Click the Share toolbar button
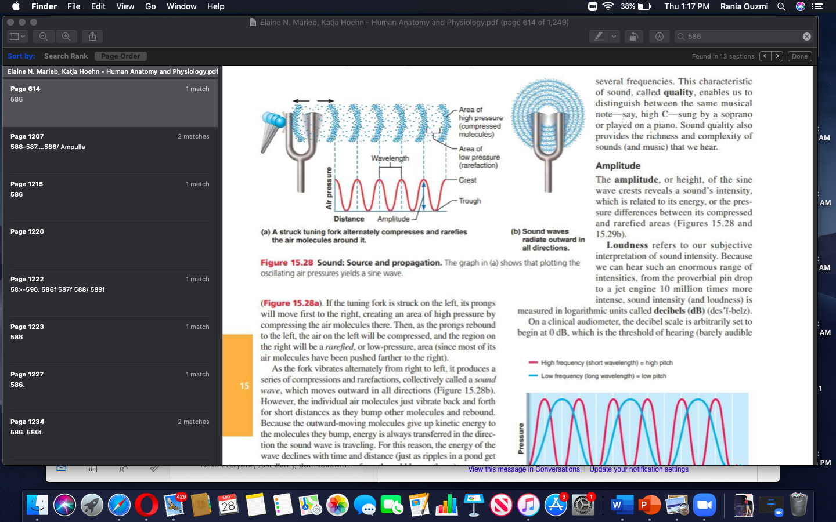This screenshot has width=836, height=522. tap(92, 37)
